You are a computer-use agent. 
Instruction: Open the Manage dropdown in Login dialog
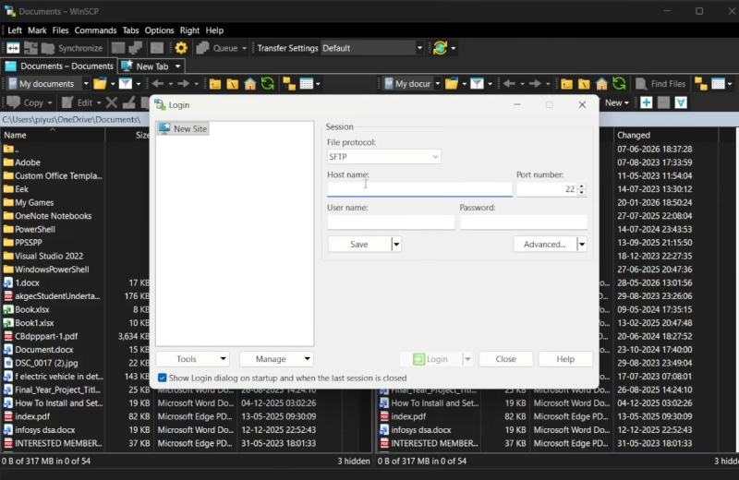276,359
